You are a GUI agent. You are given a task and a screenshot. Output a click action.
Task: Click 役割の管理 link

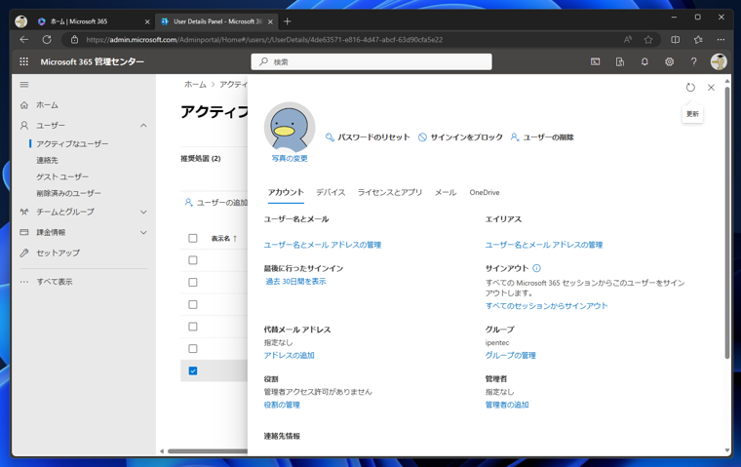point(282,405)
